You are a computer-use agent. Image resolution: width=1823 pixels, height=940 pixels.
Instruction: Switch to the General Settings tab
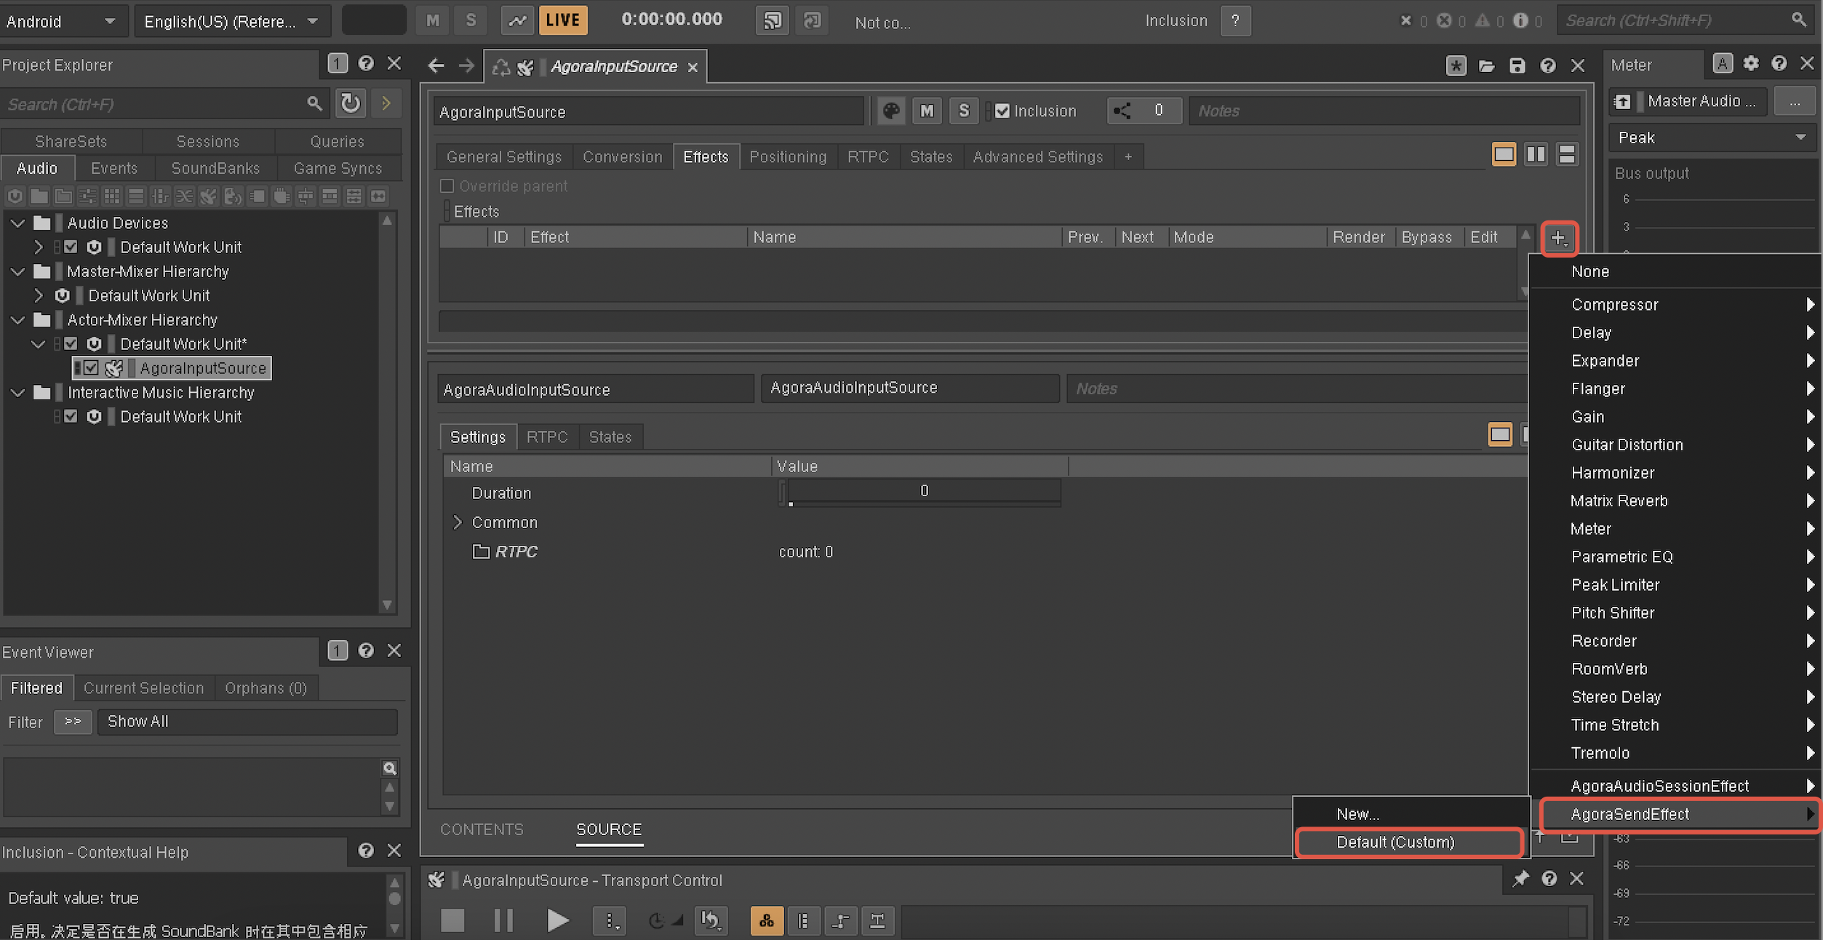click(504, 156)
